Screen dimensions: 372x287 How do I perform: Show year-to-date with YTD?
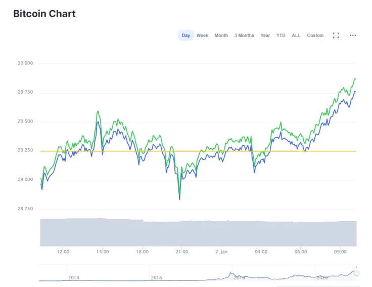281,35
